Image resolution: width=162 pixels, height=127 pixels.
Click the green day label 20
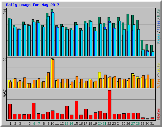click(100, 124)
